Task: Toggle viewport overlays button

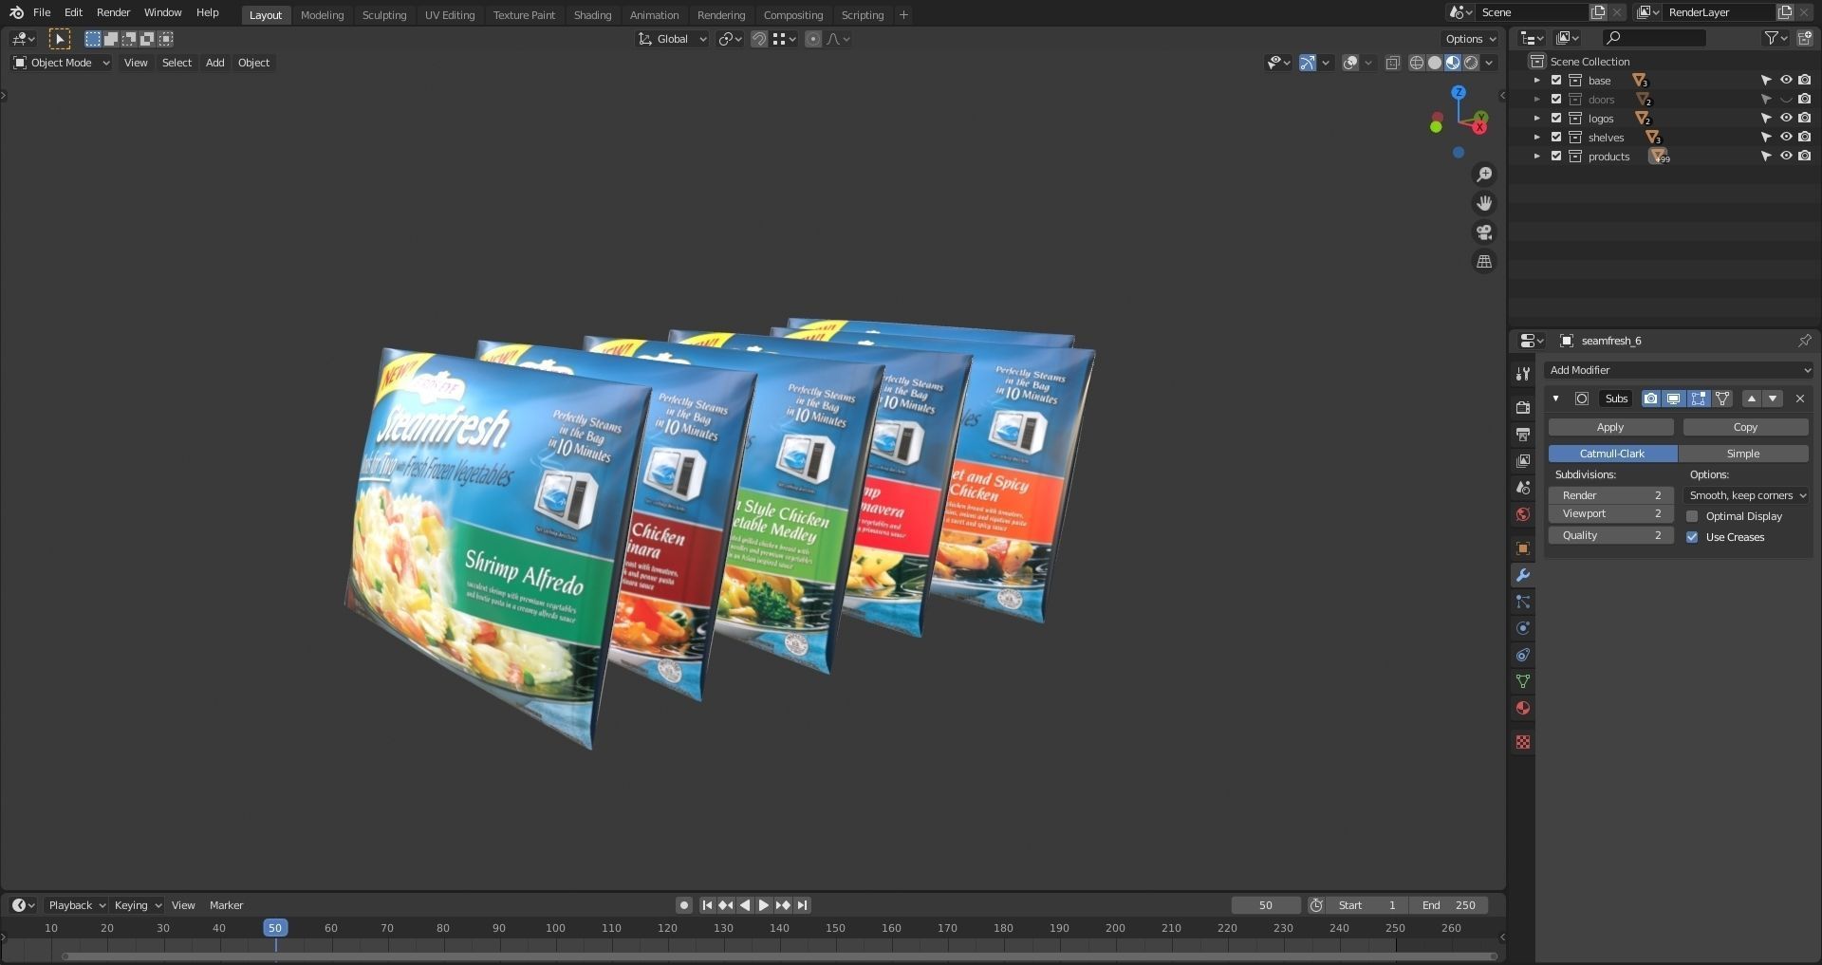Action: [x=1350, y=63]
